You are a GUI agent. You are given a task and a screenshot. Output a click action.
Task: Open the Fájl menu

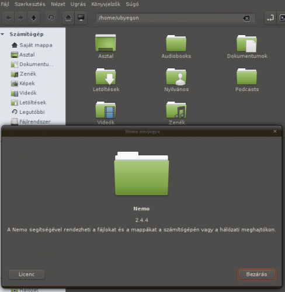(5, 4)
